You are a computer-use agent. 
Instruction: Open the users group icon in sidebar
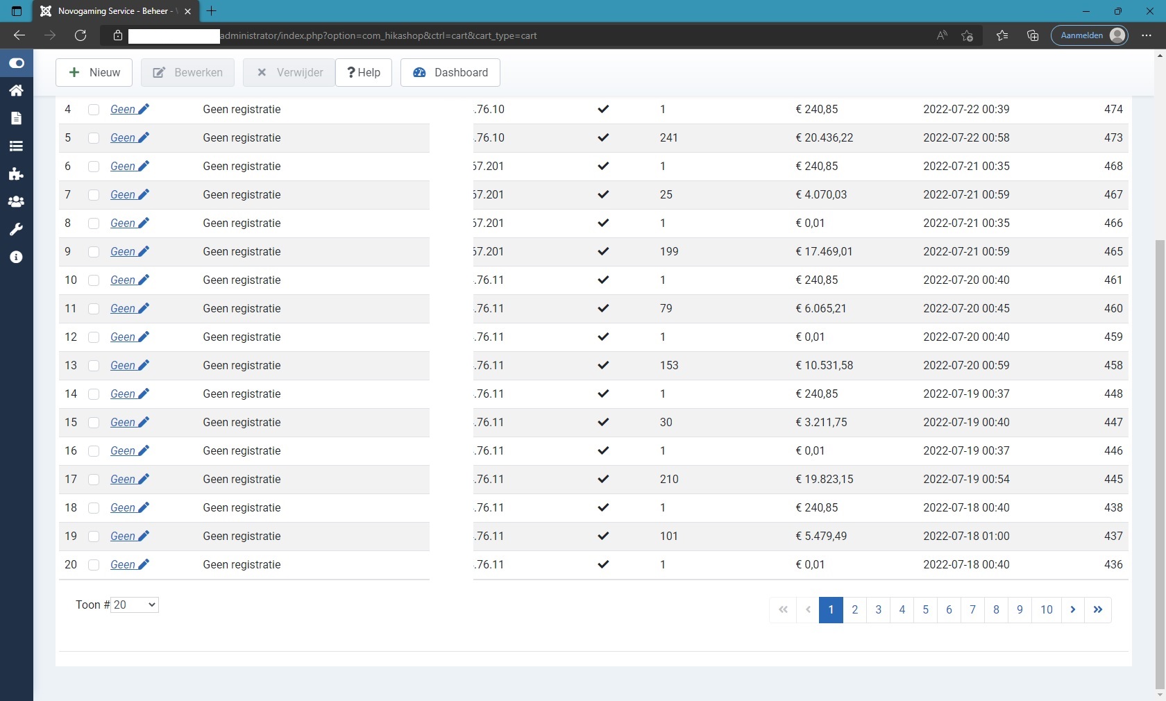coord(16,201)
